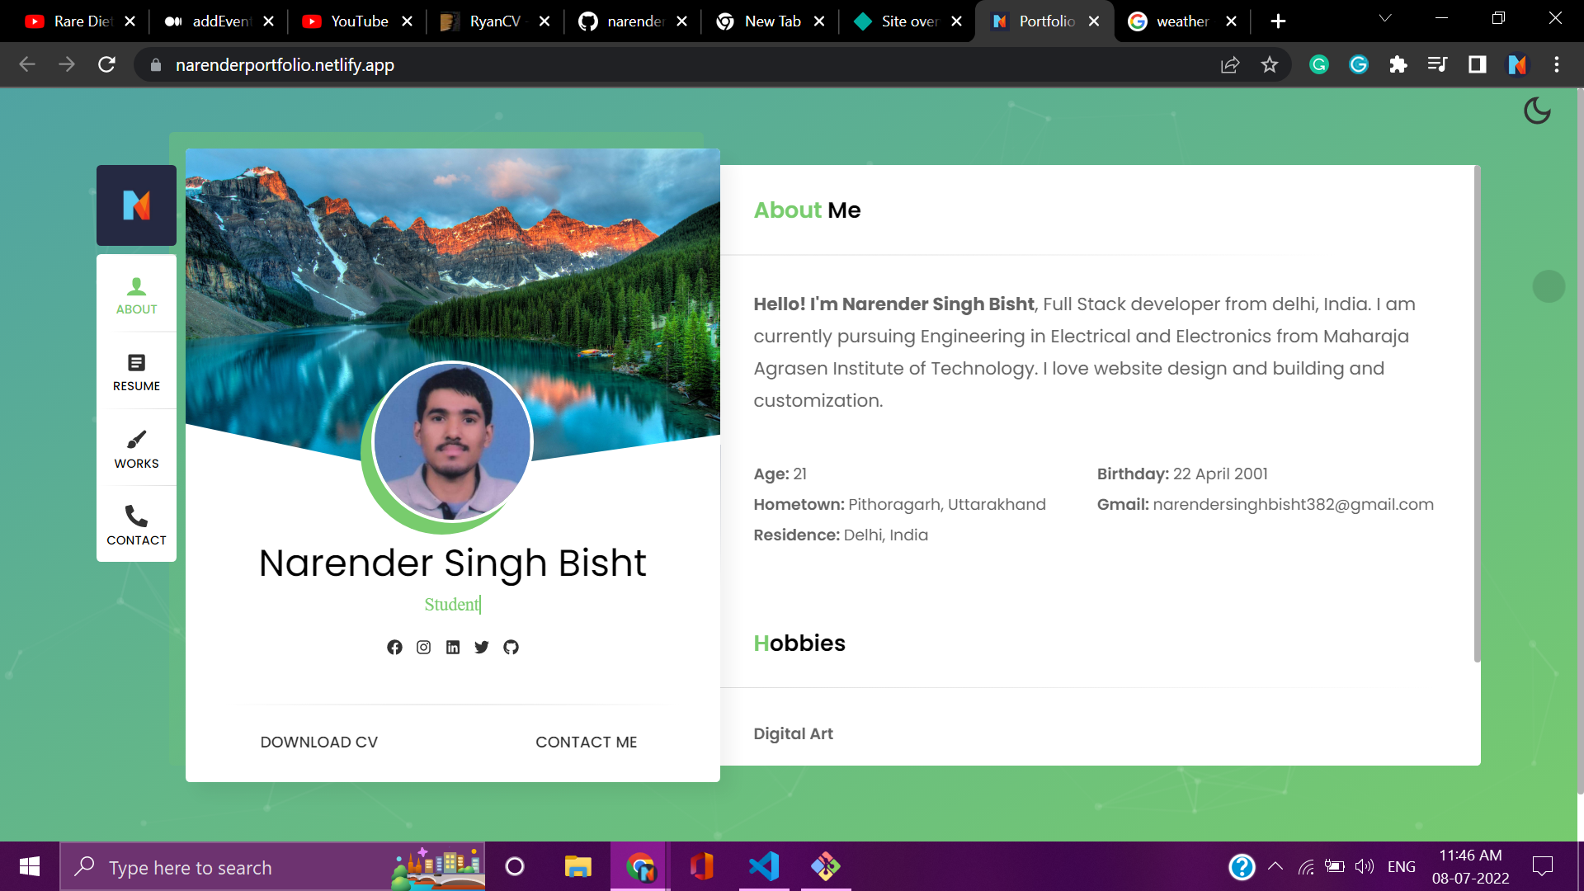Click the Download CV button
The image size is (1584, 891).
319,742
